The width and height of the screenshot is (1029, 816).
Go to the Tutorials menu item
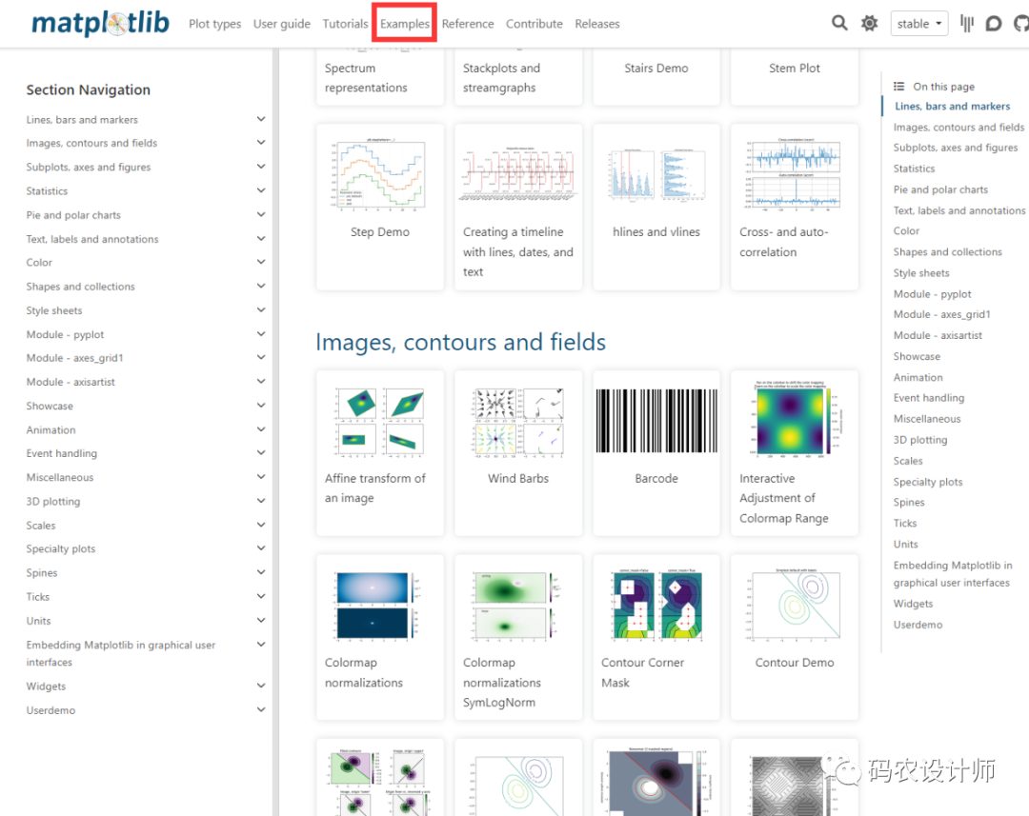pyautogui.click(x=345, y=24)
